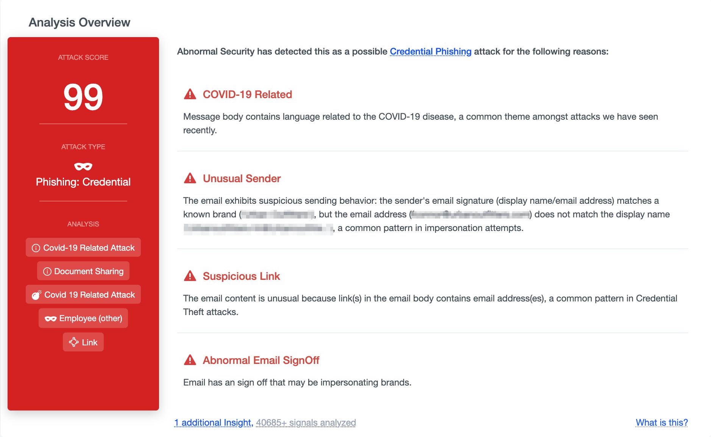Click the 40685+ signals analyzed text
Viewport: 711px width, 437px height.
(306, 423)
